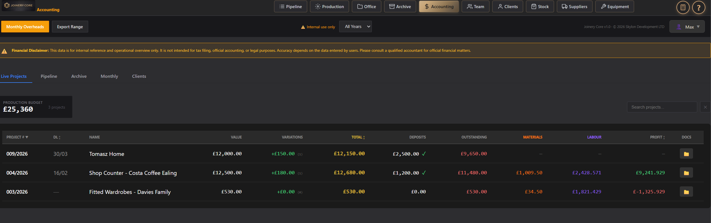Open the calculator icon in top bar

683,7
